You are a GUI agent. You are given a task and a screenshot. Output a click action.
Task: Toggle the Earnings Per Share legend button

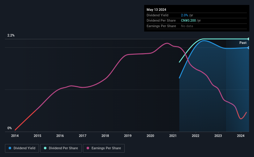(x=104, y=148)
